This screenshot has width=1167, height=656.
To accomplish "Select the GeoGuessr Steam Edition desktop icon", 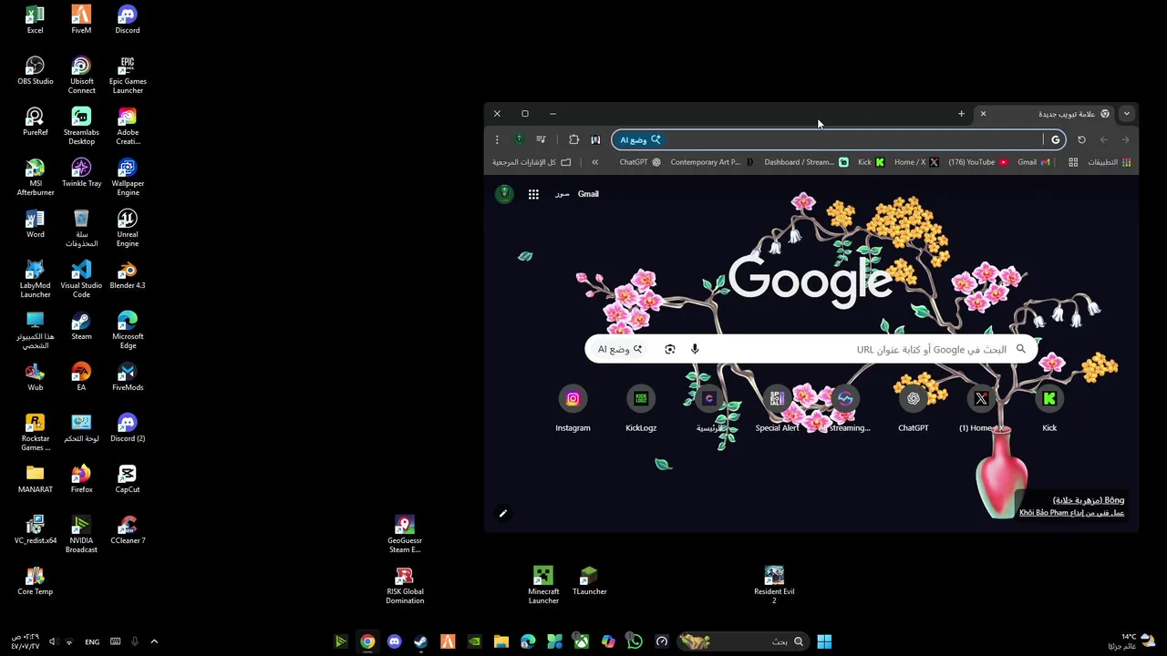I will [405, 534].
